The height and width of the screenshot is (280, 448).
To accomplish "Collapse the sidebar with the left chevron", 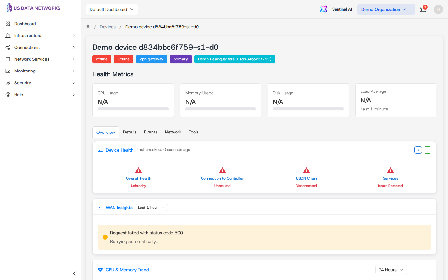I will pos(74,273).
